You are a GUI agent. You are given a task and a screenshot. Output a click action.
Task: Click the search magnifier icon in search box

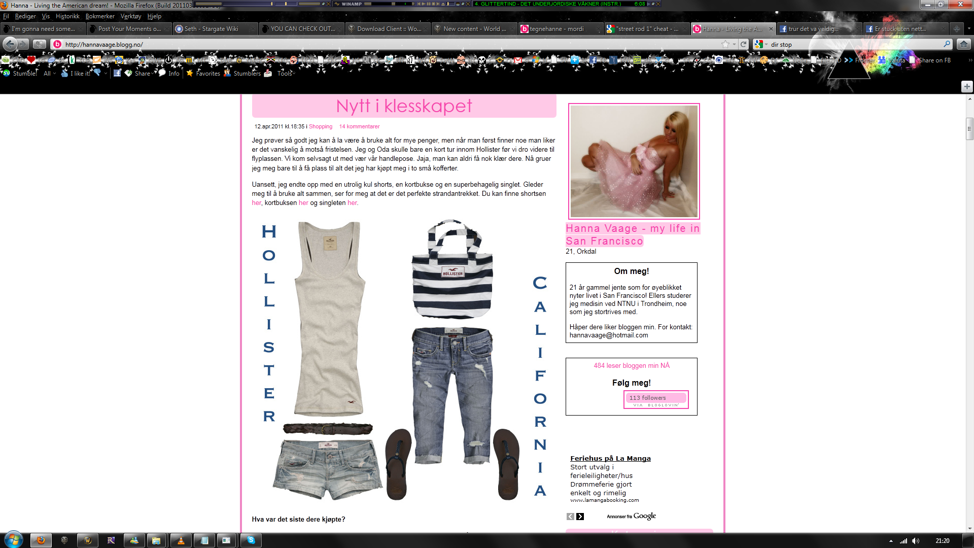(x=947, y=44)
